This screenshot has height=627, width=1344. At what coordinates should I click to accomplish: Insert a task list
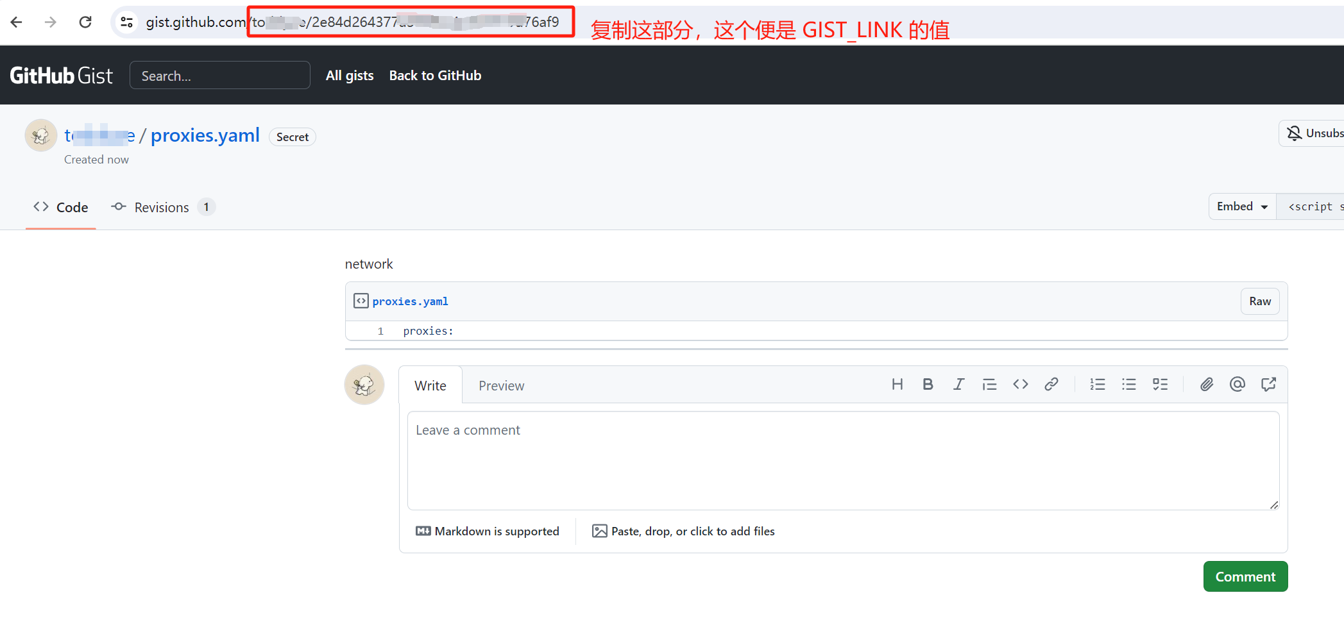(x=1160, y=384)
